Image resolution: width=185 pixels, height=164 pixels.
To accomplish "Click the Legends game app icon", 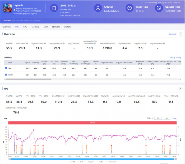I will [x=8, y=8].
